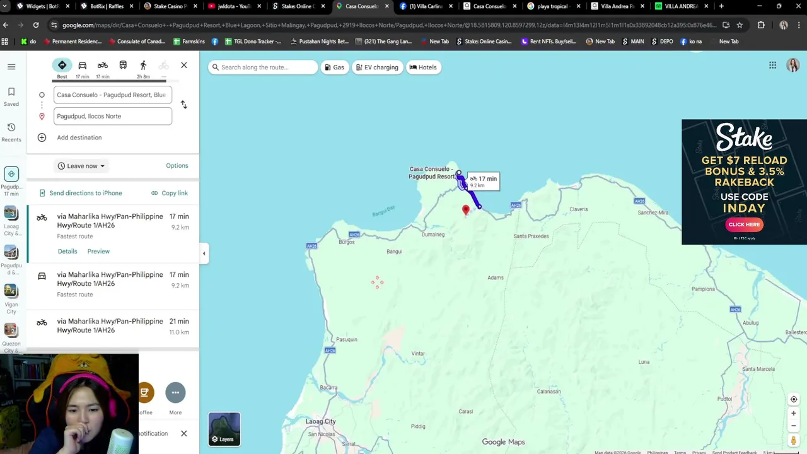The image size is (807, 454).
Task: Activate Street View pegman
Action: point(794,441)
